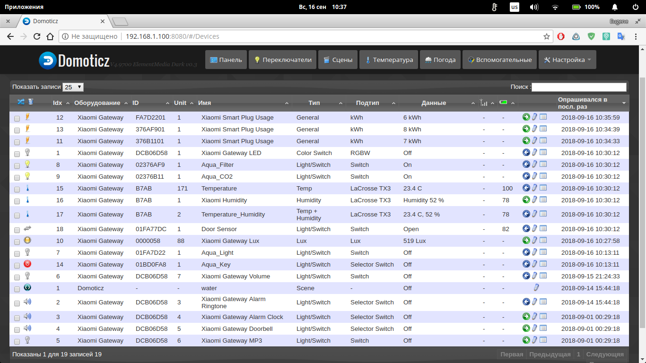Click green arrow icon for Xiaomi Humidity row

(526, 199)
